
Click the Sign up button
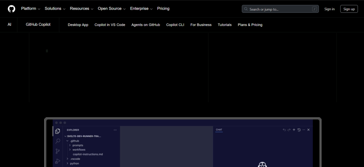click(x=349, y=9)
